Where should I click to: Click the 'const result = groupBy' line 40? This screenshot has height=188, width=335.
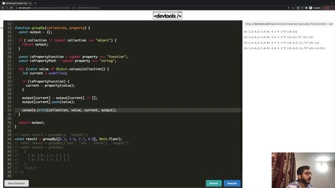pyautogui.click(x=69, y=139)
